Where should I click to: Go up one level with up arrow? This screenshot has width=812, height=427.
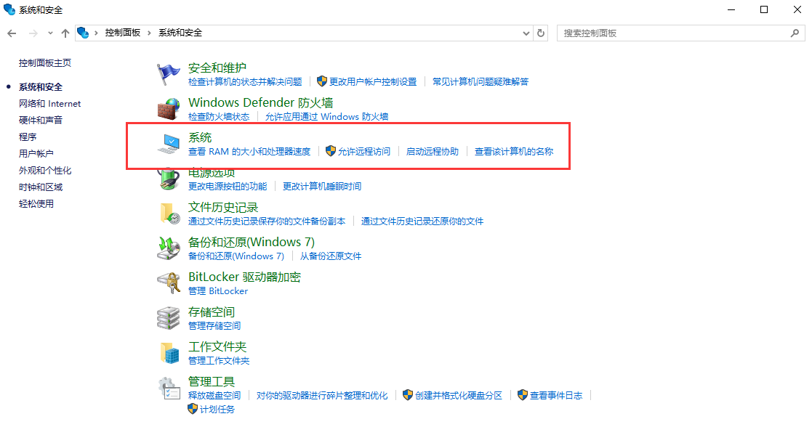(65, 33)
